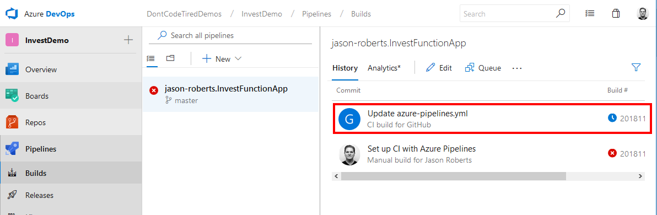
Task: Click the Builds factory icon
Action: 12,173
